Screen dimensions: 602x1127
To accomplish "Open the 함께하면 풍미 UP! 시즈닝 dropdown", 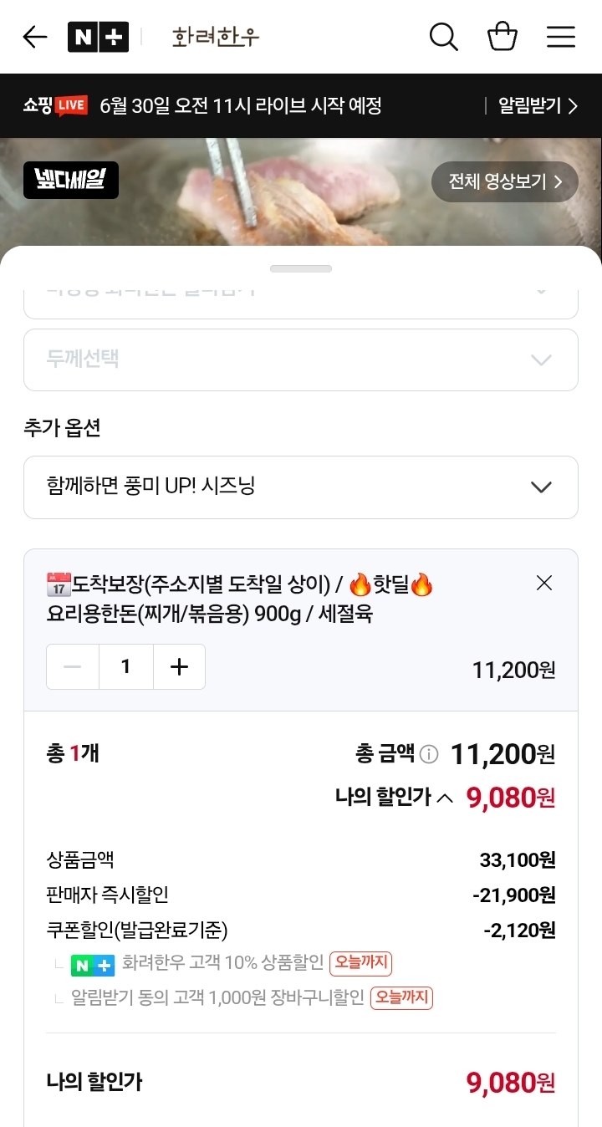I will pos(301,487).
